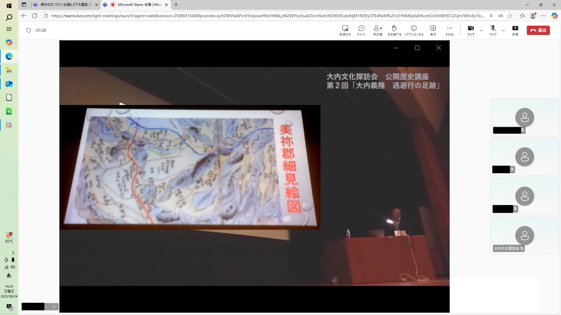Image resolution: width=561 pixels, height=315 pixels.
Task: Start screen sharing (共有)
Action: point(515,30)
